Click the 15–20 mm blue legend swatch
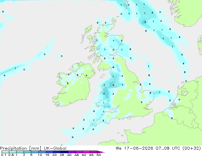 50,152
